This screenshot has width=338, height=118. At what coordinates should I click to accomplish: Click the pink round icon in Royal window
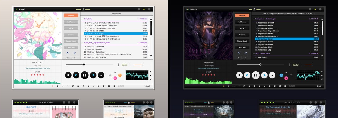pos(115,78)
